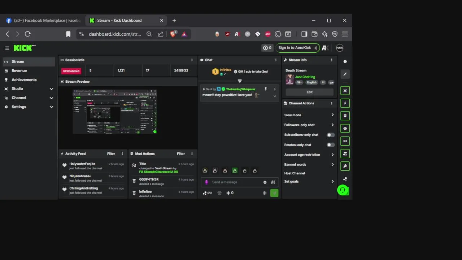462x260 pixels.
Task: Click the AeroKick icon in chat input
Action: point(273,182)
